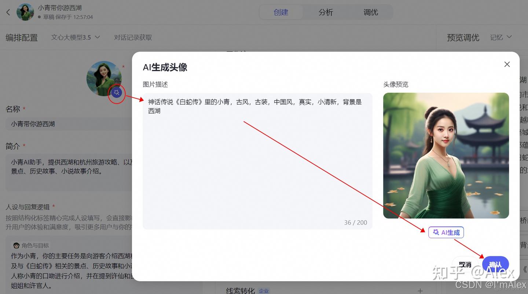
Task: Click the small agent avatar in header
Action: [25, 12]
